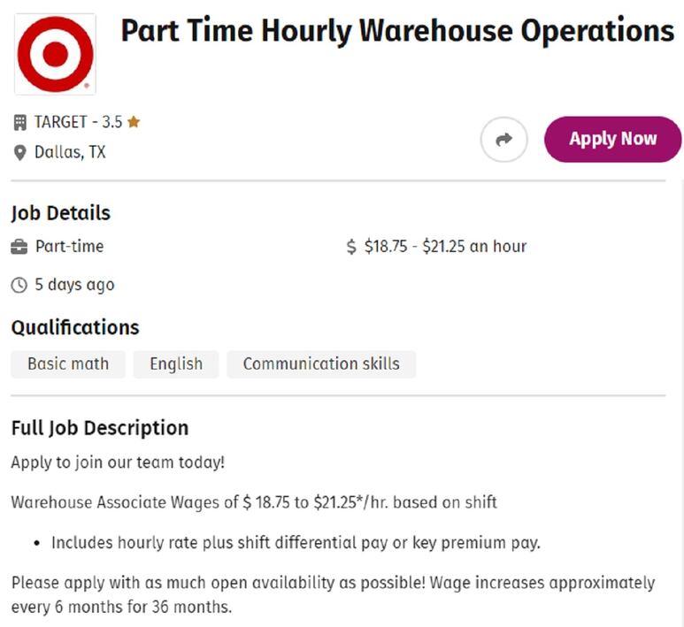Click the Target bullseye logo
This screenshot has width=684, height=627.
click(x=55, y=54)
